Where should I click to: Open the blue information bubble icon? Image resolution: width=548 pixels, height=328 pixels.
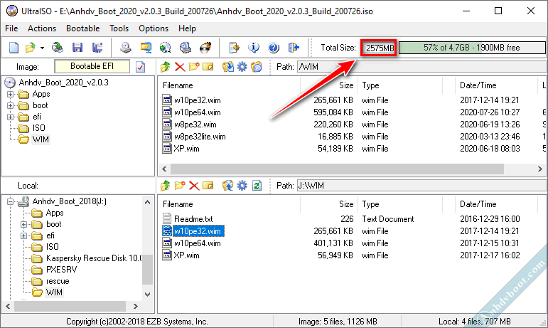[254, 48]
